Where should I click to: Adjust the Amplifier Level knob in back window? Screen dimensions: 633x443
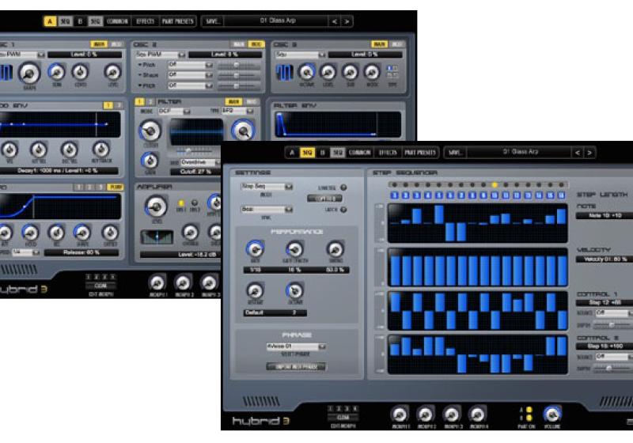[x=156, y=207]
